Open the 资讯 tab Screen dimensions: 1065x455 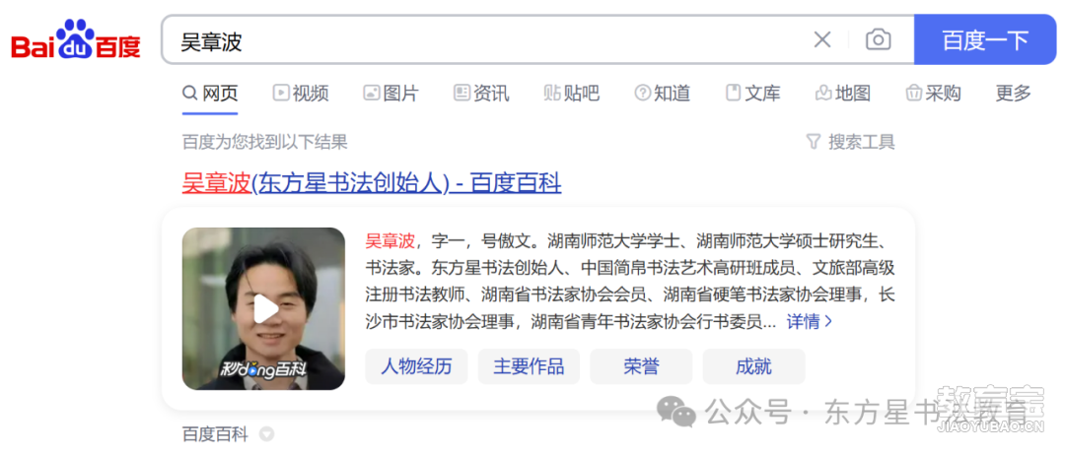(481, 93)
